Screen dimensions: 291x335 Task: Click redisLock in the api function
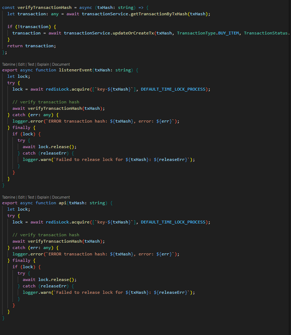57,222
